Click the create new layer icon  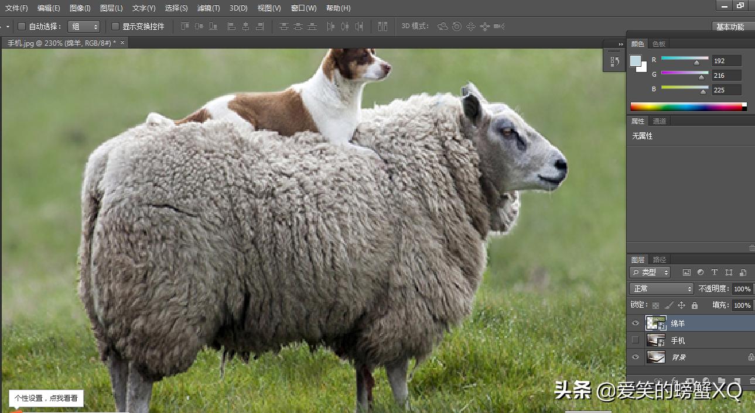point(736,380)
